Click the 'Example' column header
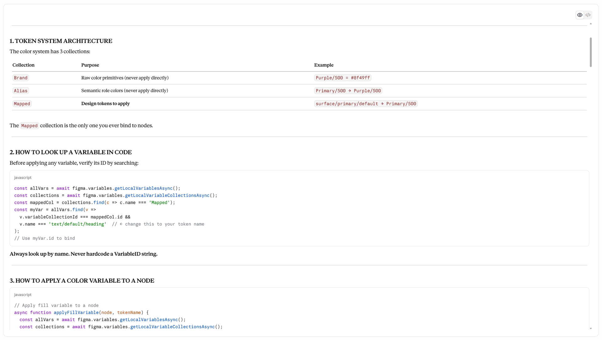Viewport: 602px width, 340px height. [x=324, y=65]
